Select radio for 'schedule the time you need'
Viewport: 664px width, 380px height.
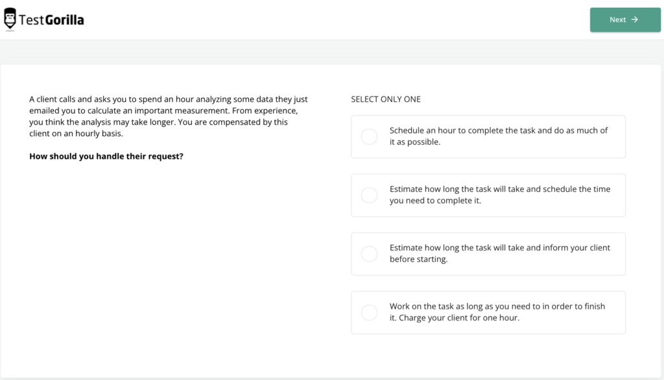pos(369,195)
